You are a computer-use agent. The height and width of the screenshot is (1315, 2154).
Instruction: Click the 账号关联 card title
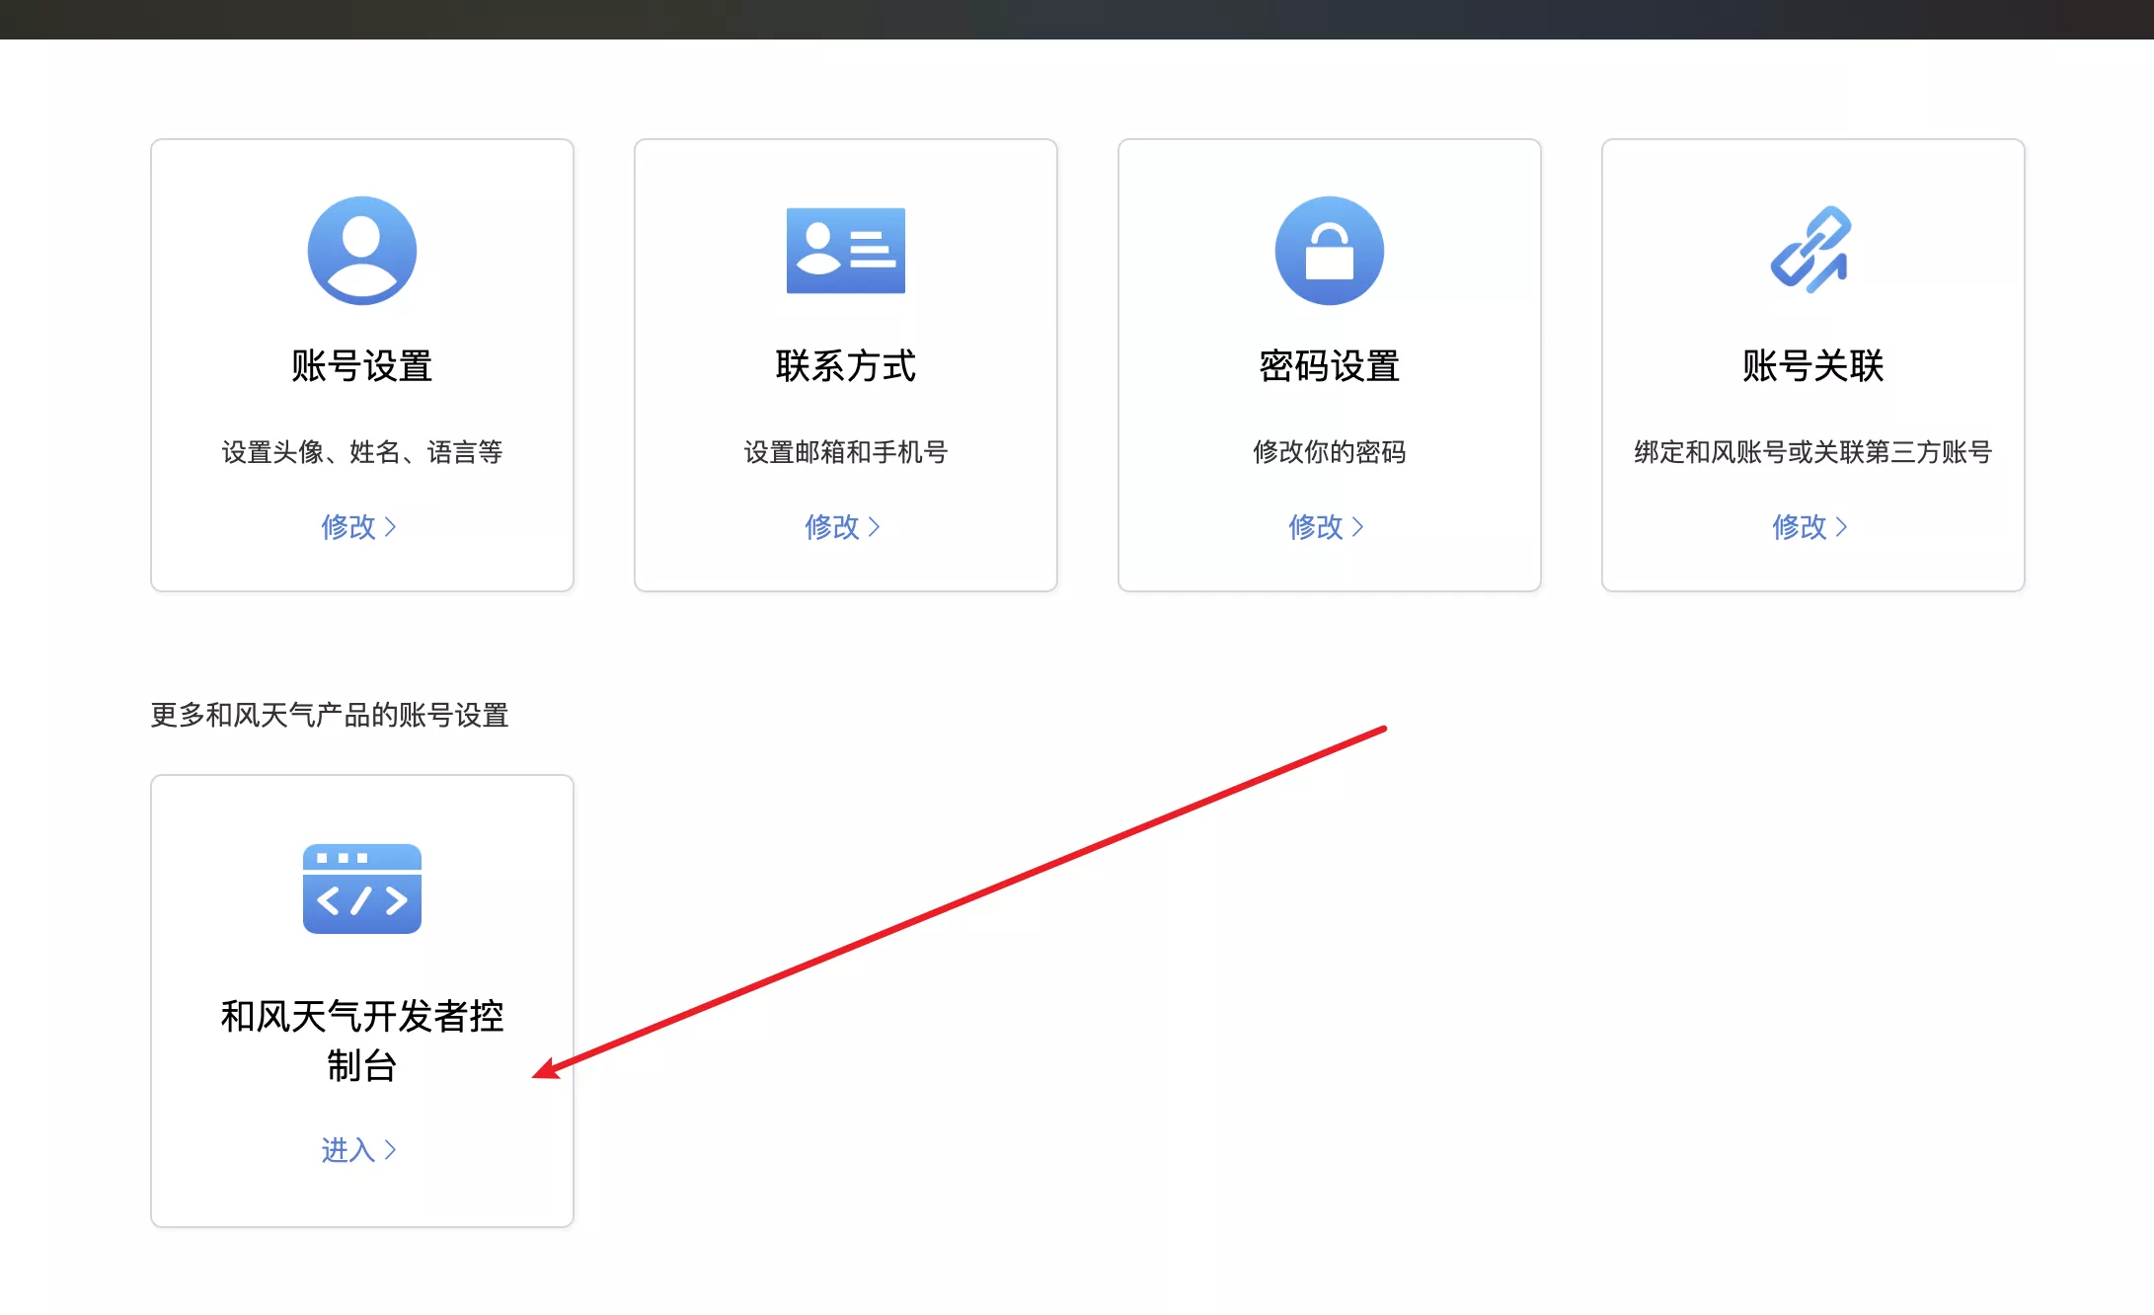pos(1812,366)
